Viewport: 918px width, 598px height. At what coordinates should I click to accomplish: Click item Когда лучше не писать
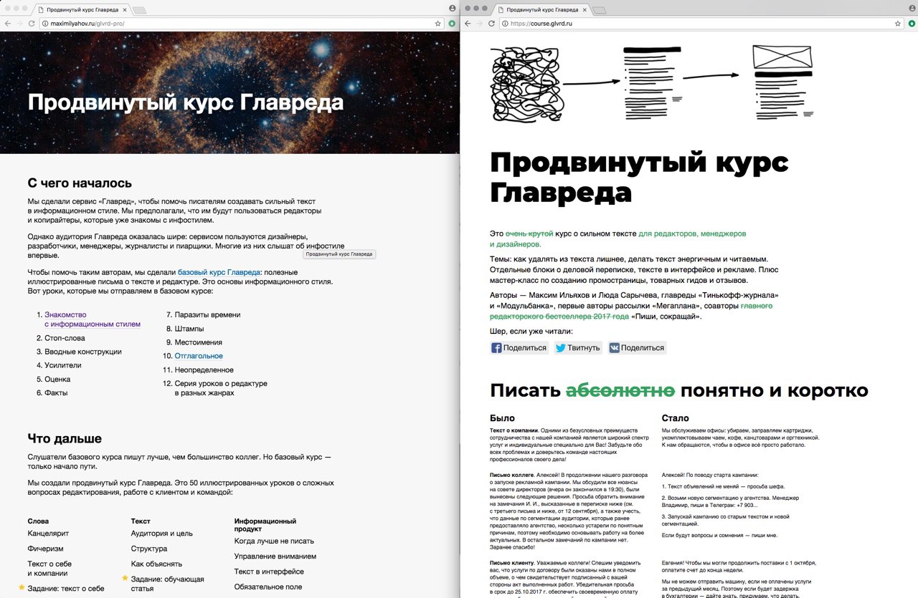coord(274,541)
